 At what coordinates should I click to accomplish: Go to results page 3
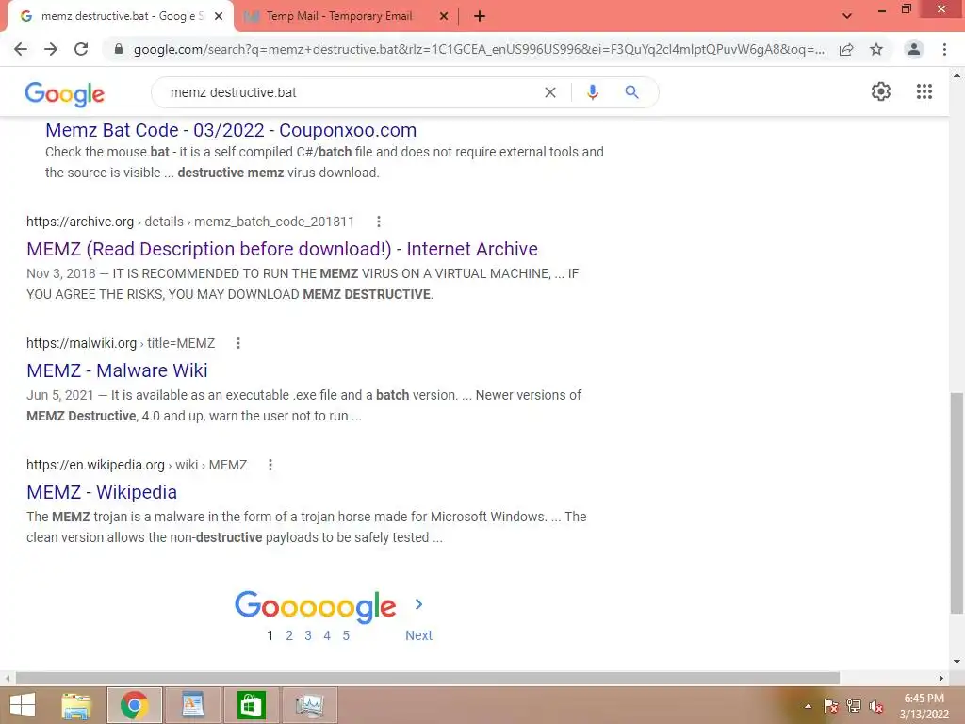(x=308, y=635)
